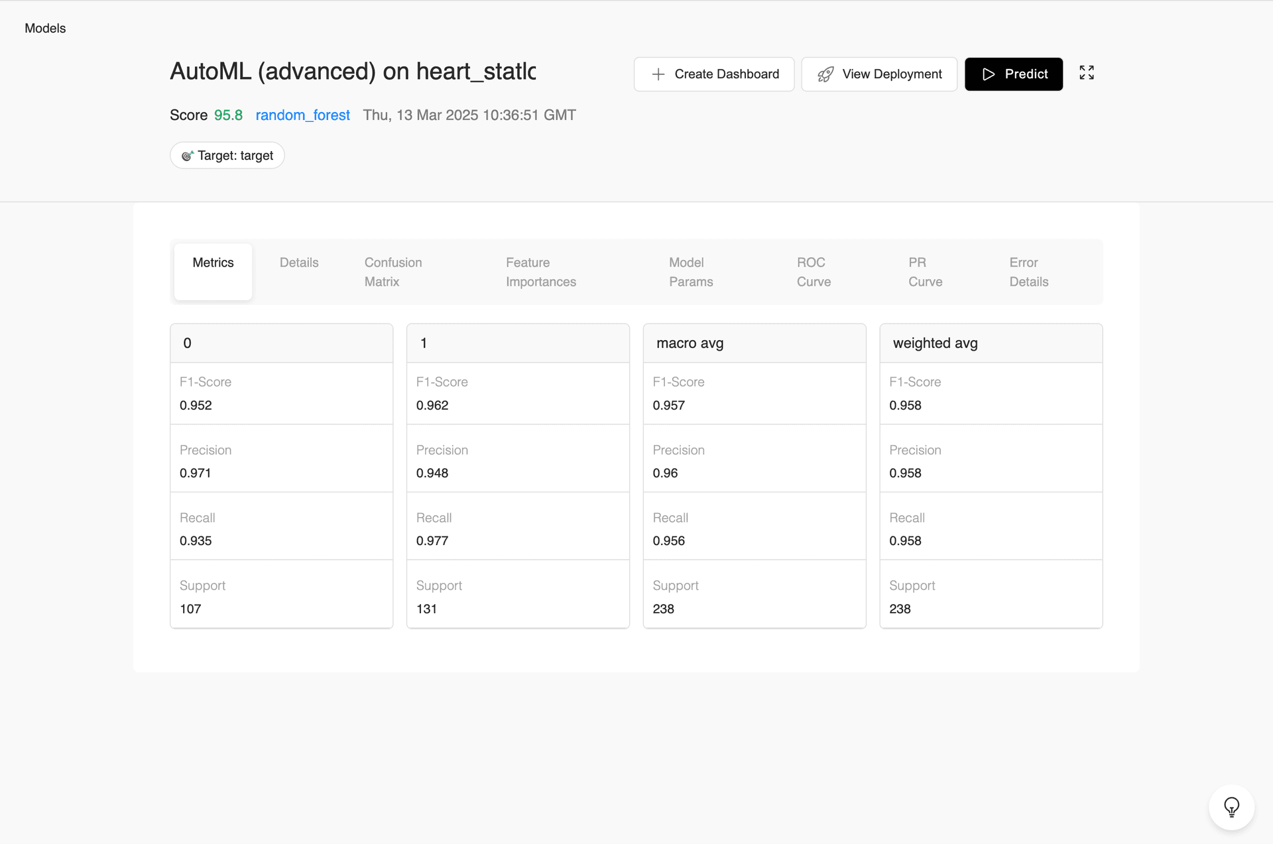
Task: Click the class 0 card header
Action: click(x=282, y=343)
